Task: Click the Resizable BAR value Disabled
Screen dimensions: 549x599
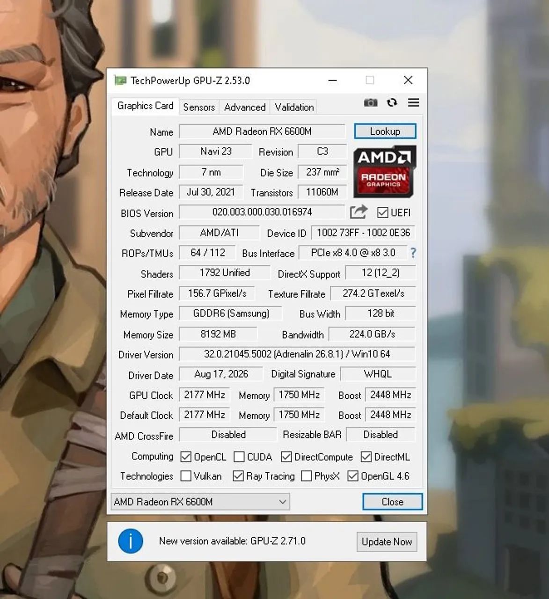Action: [381, 435]
